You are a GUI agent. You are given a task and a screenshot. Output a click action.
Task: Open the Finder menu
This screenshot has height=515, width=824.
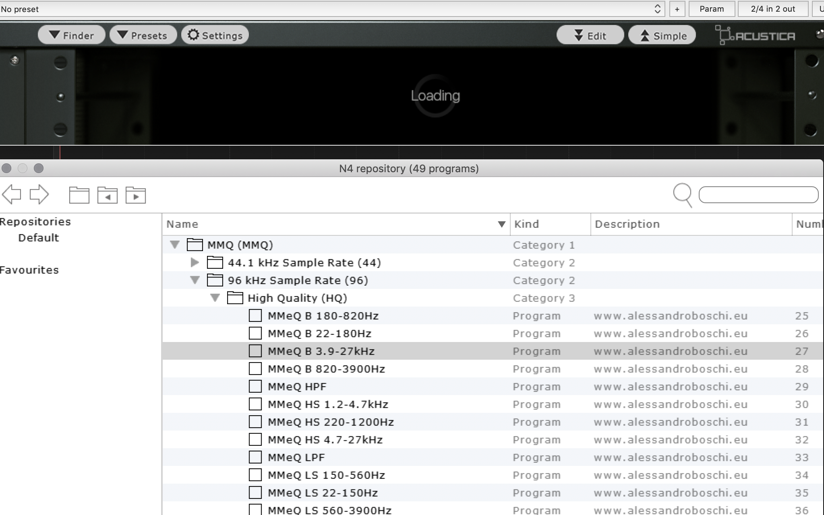tap(71, 35)
